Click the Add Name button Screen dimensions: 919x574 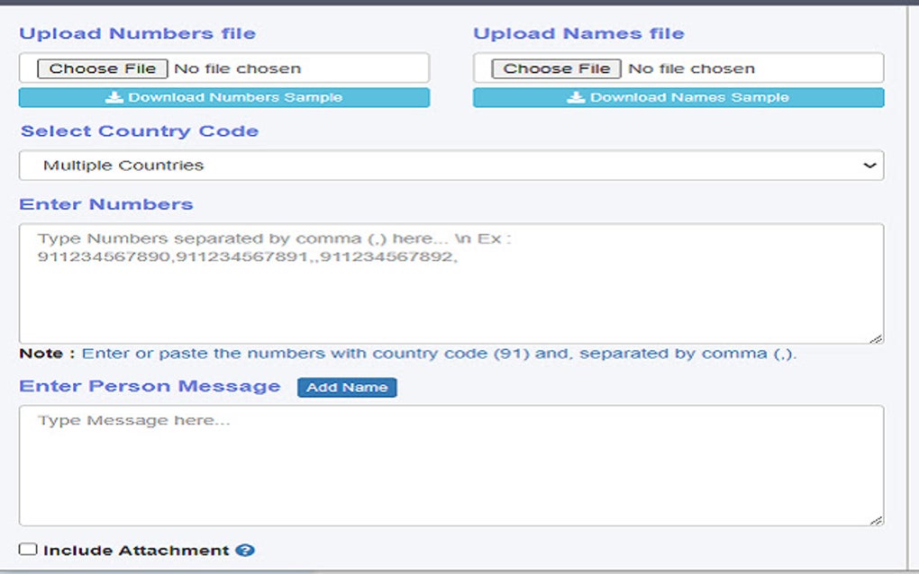click(347, 387)
